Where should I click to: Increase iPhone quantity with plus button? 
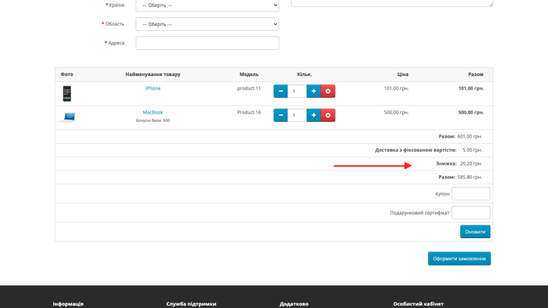point(314,91)
